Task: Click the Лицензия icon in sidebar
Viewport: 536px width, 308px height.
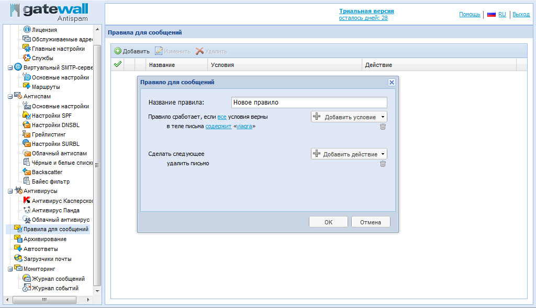Action: [27, 29]
